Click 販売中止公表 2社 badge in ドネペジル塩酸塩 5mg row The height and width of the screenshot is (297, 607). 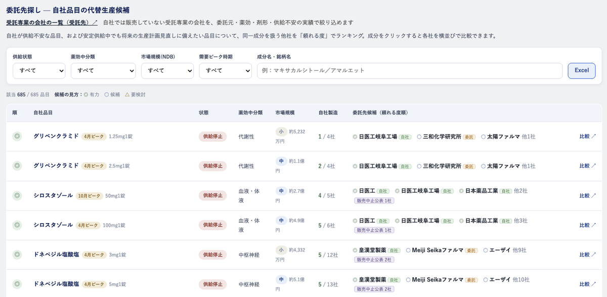coord(374,289)
